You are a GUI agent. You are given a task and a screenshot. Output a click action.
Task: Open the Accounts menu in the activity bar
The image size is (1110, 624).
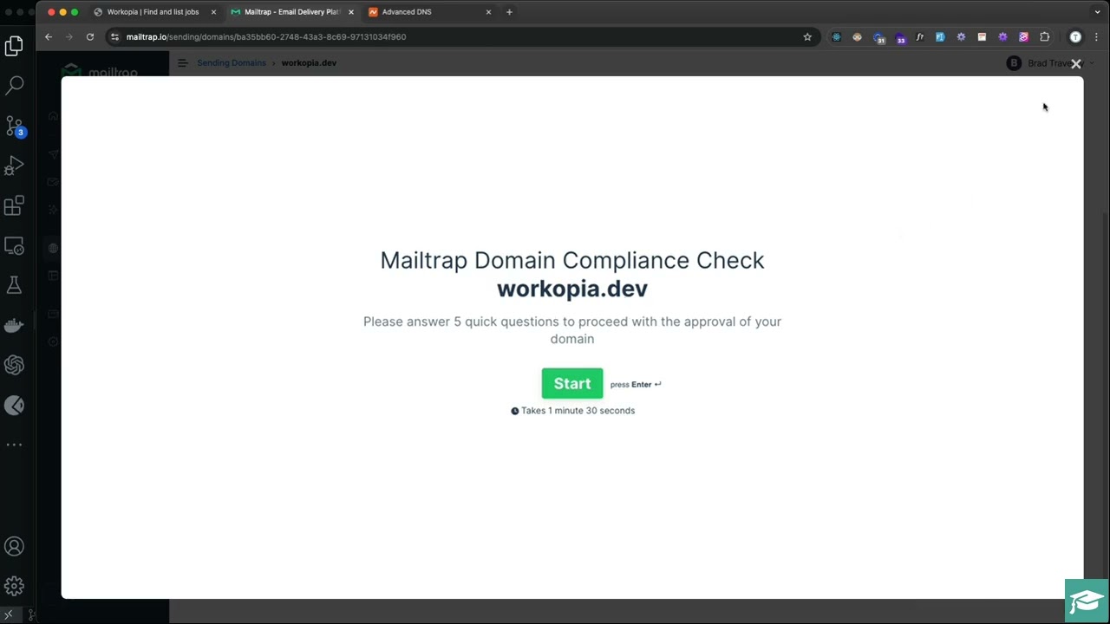(14, 547)
